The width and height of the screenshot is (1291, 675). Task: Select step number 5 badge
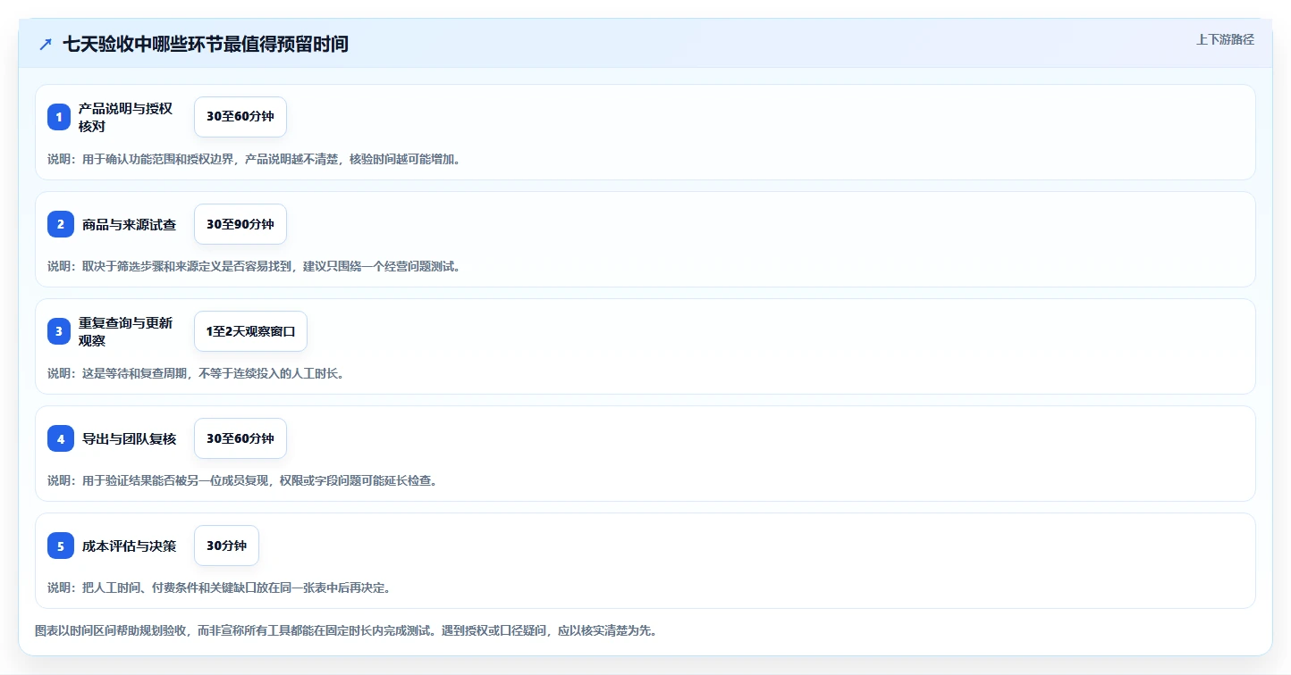click(x=61, y=546)
